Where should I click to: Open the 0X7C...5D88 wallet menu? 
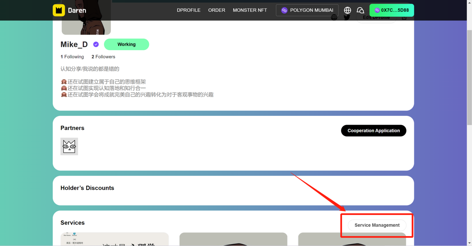(391, 10)
